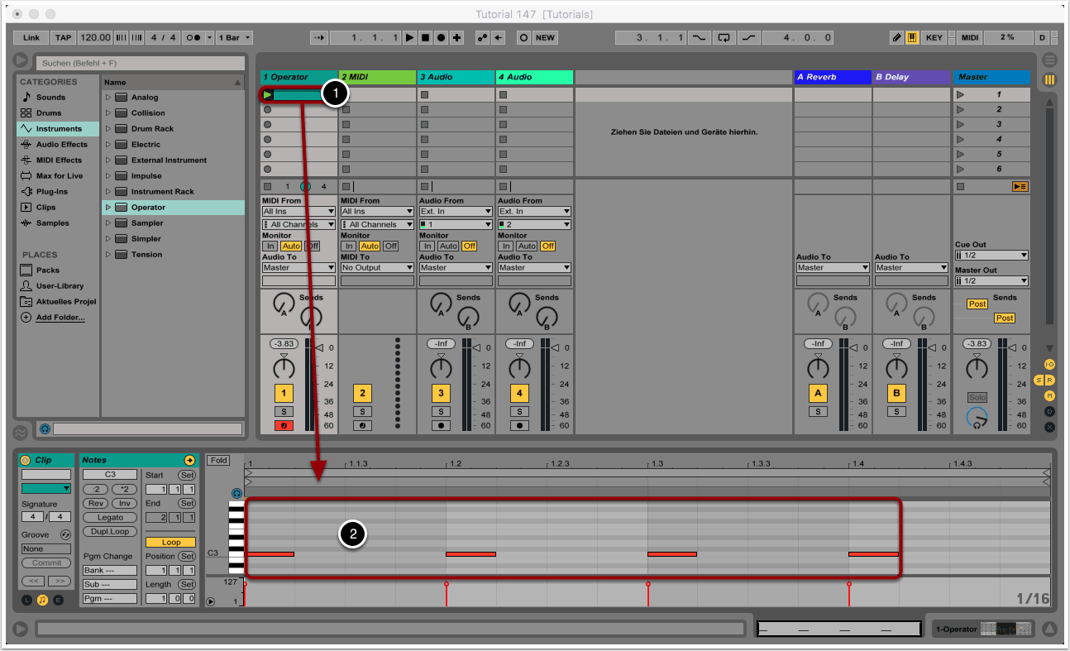Click the Legato button
The width and height of the screenshot is (1070, 651).
tap(110, 518)
